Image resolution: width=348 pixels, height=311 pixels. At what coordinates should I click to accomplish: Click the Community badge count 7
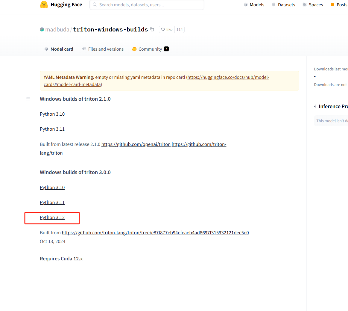tap(166, 49)
